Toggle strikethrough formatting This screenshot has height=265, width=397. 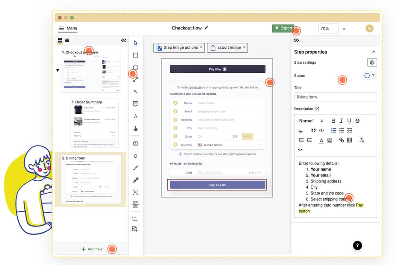357,121
